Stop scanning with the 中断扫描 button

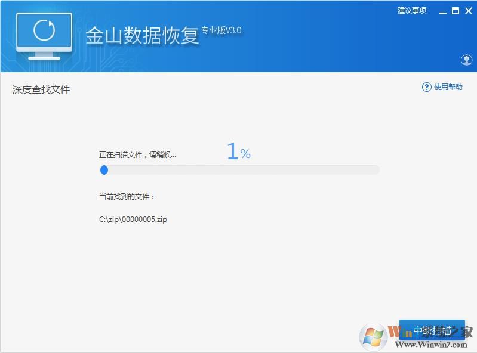click(x=432, y=330)
